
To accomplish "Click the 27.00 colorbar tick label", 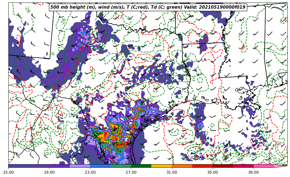I will coord(131,172).
